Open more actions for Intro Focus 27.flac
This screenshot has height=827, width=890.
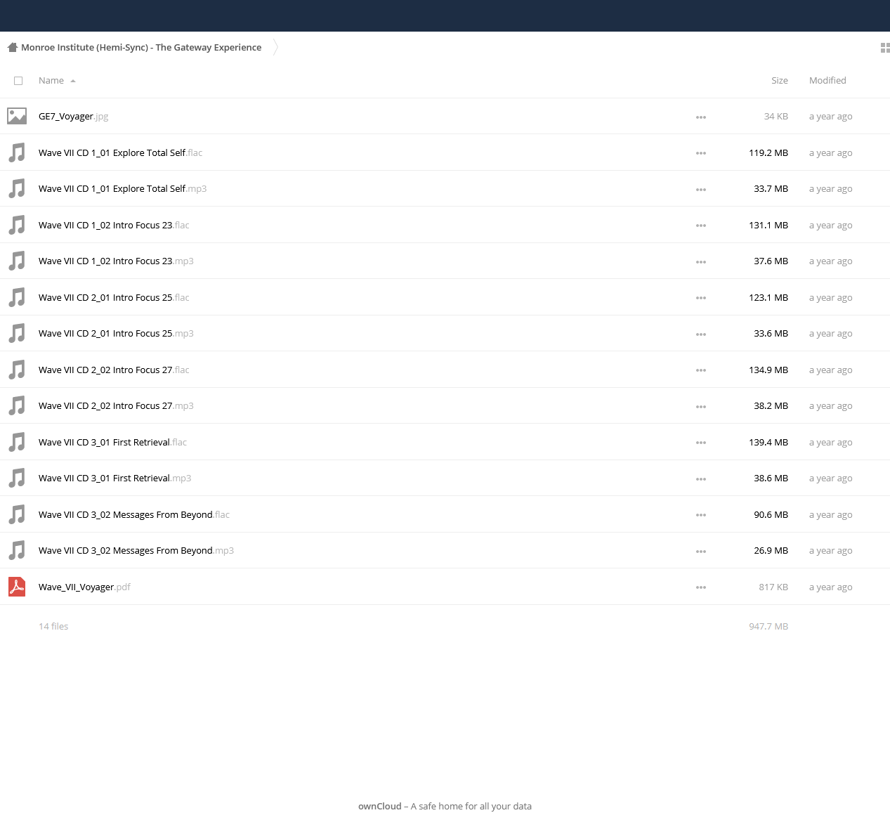point(701,370)
